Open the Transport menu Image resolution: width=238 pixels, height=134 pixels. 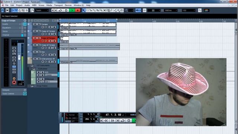[58, 5]
